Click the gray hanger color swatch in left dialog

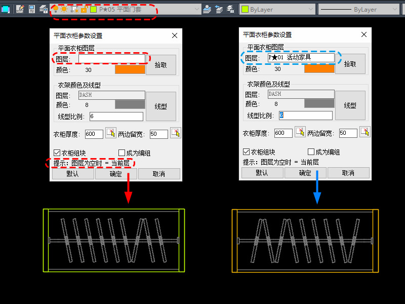tap(130, 104)
